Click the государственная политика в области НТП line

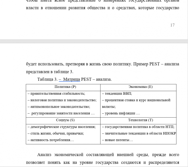tap(138, 127)
